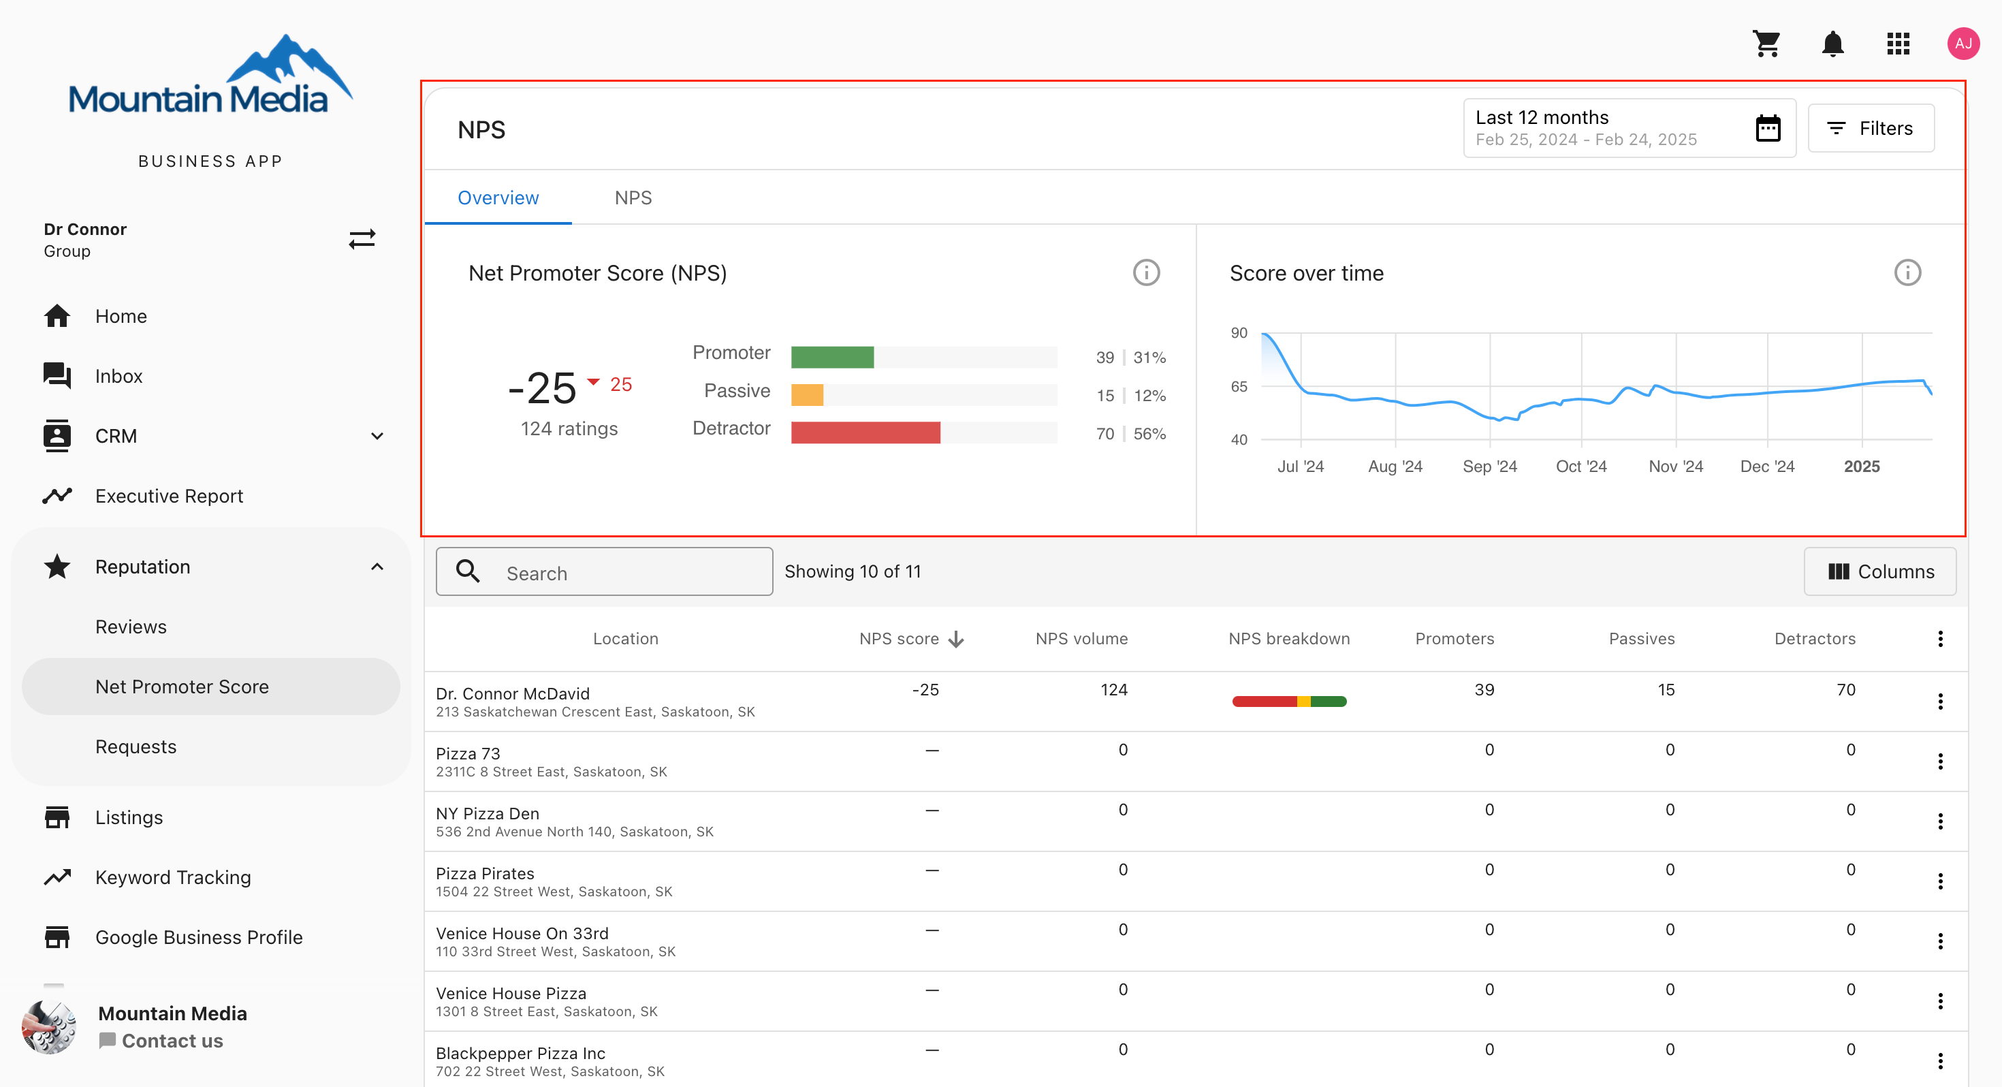Click the Dr Connor Group name
2002x1087 pixels.
[x=84, y=240]
